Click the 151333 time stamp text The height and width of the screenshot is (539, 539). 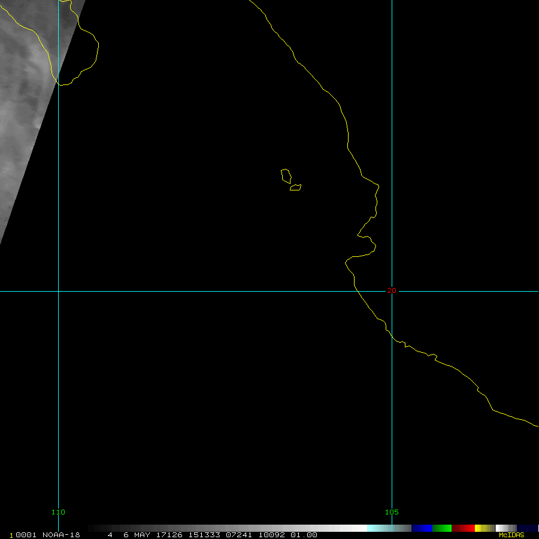point(201,535)
